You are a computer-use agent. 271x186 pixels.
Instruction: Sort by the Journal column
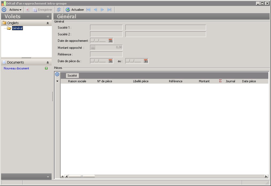230,81
